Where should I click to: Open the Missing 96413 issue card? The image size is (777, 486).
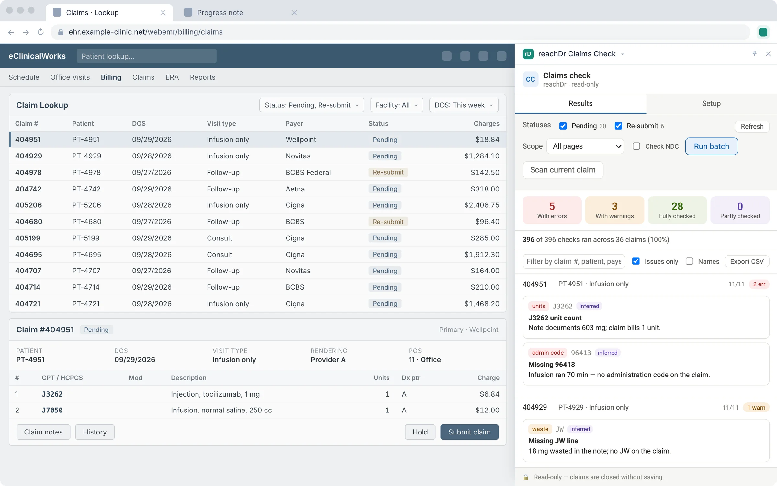pyautogui.click(x=646, y=364)
